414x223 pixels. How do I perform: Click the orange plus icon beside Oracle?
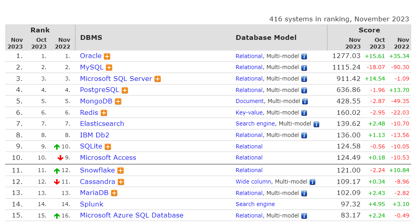click(x=107, y=56)
